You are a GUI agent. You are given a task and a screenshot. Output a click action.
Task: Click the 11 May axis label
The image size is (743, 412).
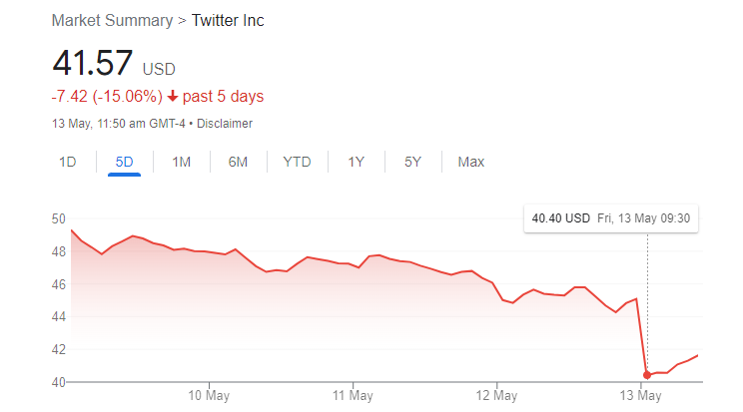354,396
